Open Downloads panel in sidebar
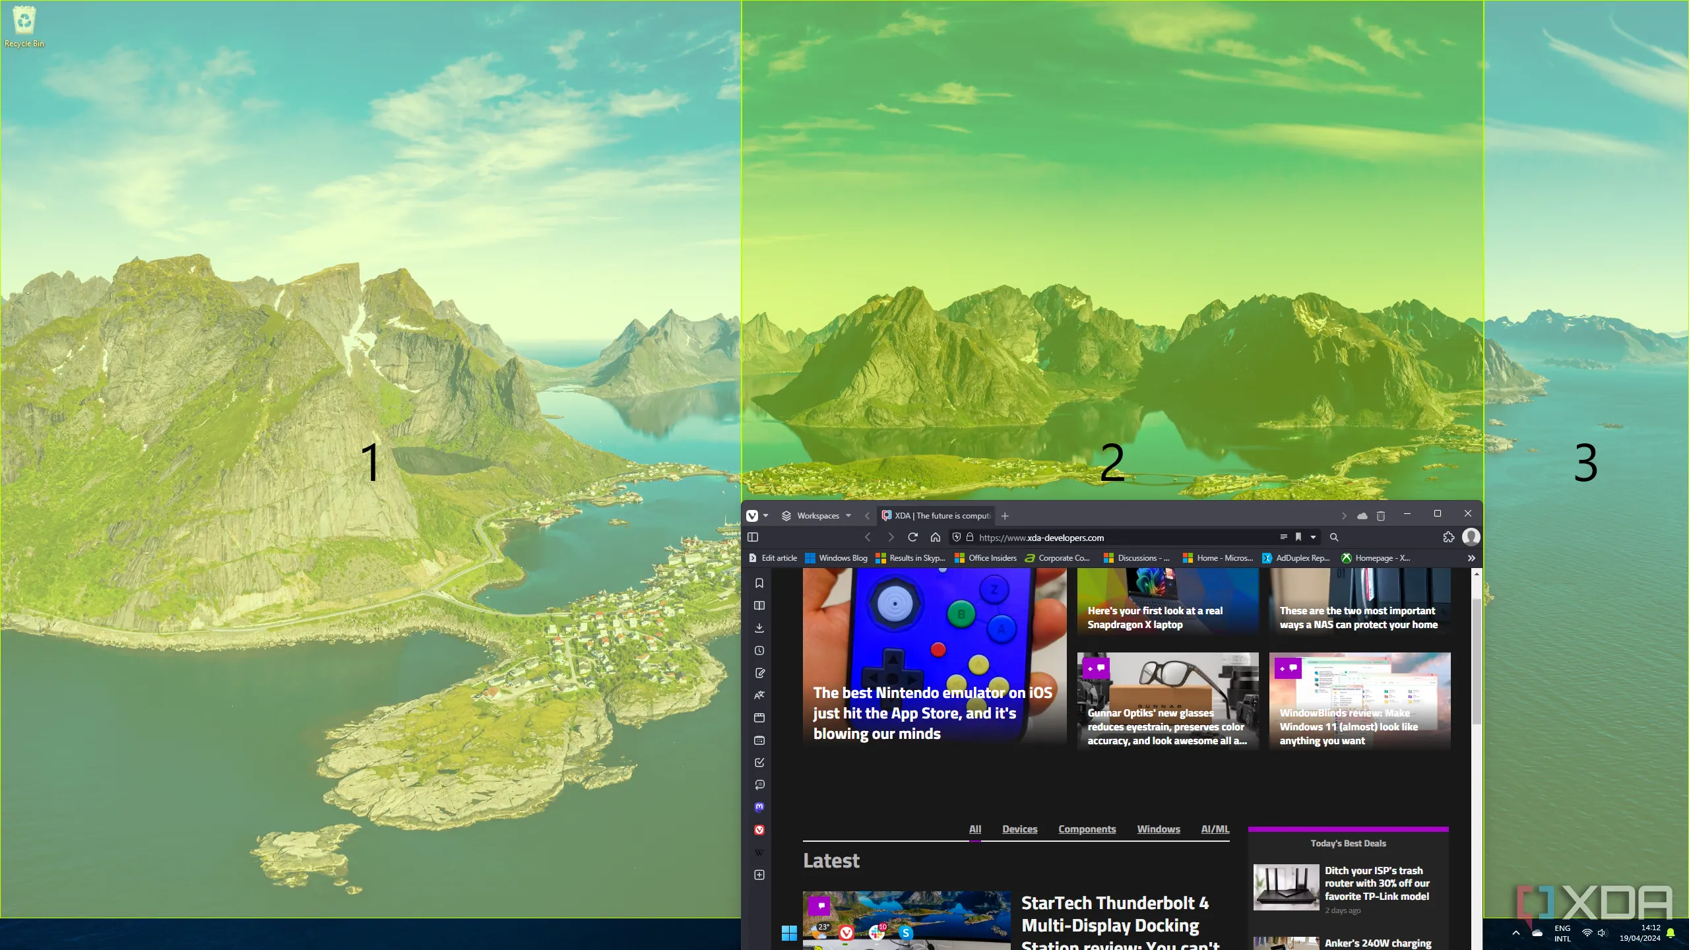1689x950 pixels. [759, 628]
